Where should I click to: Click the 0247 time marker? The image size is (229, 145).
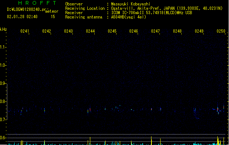click(x=155, y=31)
